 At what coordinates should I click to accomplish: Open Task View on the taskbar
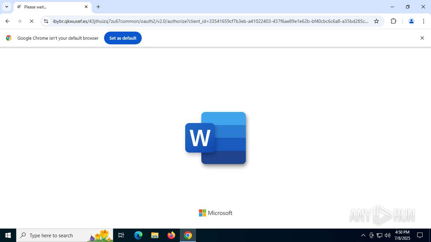[x=121, y=235]
